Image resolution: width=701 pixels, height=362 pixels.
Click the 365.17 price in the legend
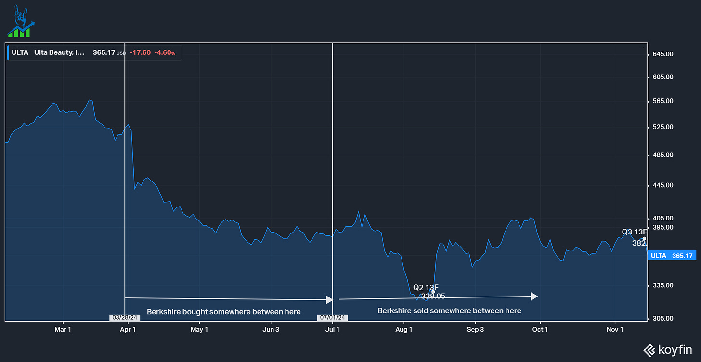coord(104,52)
